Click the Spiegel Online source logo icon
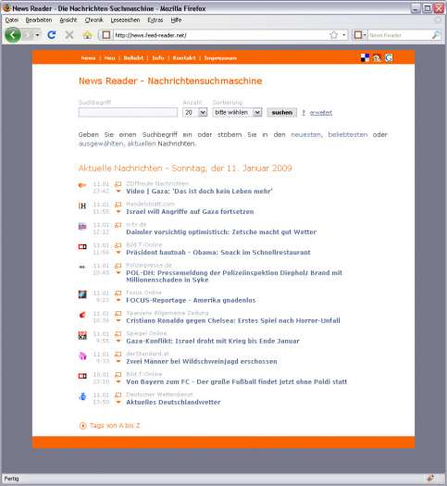The image size is (447, 486). pyautogui.click(x=82, y=335)
